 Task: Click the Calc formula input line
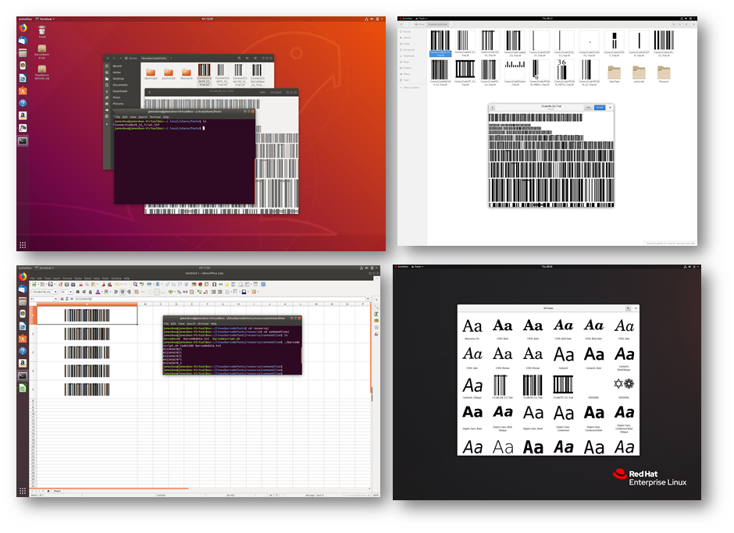(x=220, y=299)
